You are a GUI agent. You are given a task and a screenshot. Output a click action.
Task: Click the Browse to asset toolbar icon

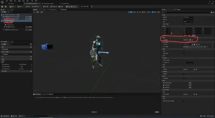pyautogui.click(x=6, y=7)
